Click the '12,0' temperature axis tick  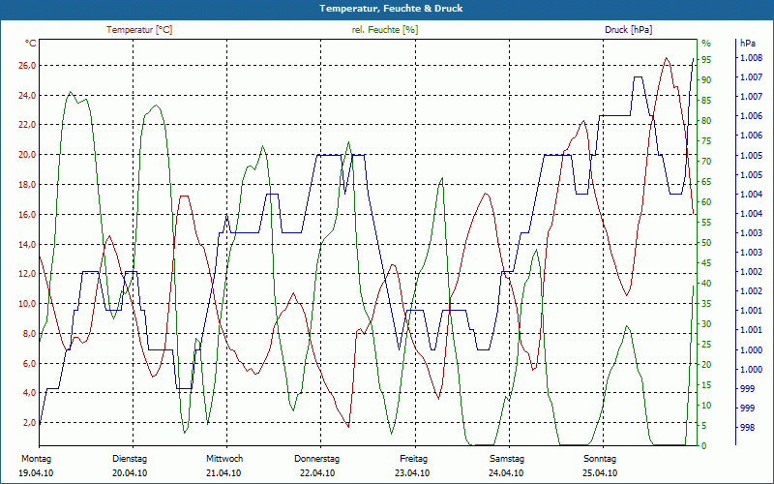[x=27, y=274]
